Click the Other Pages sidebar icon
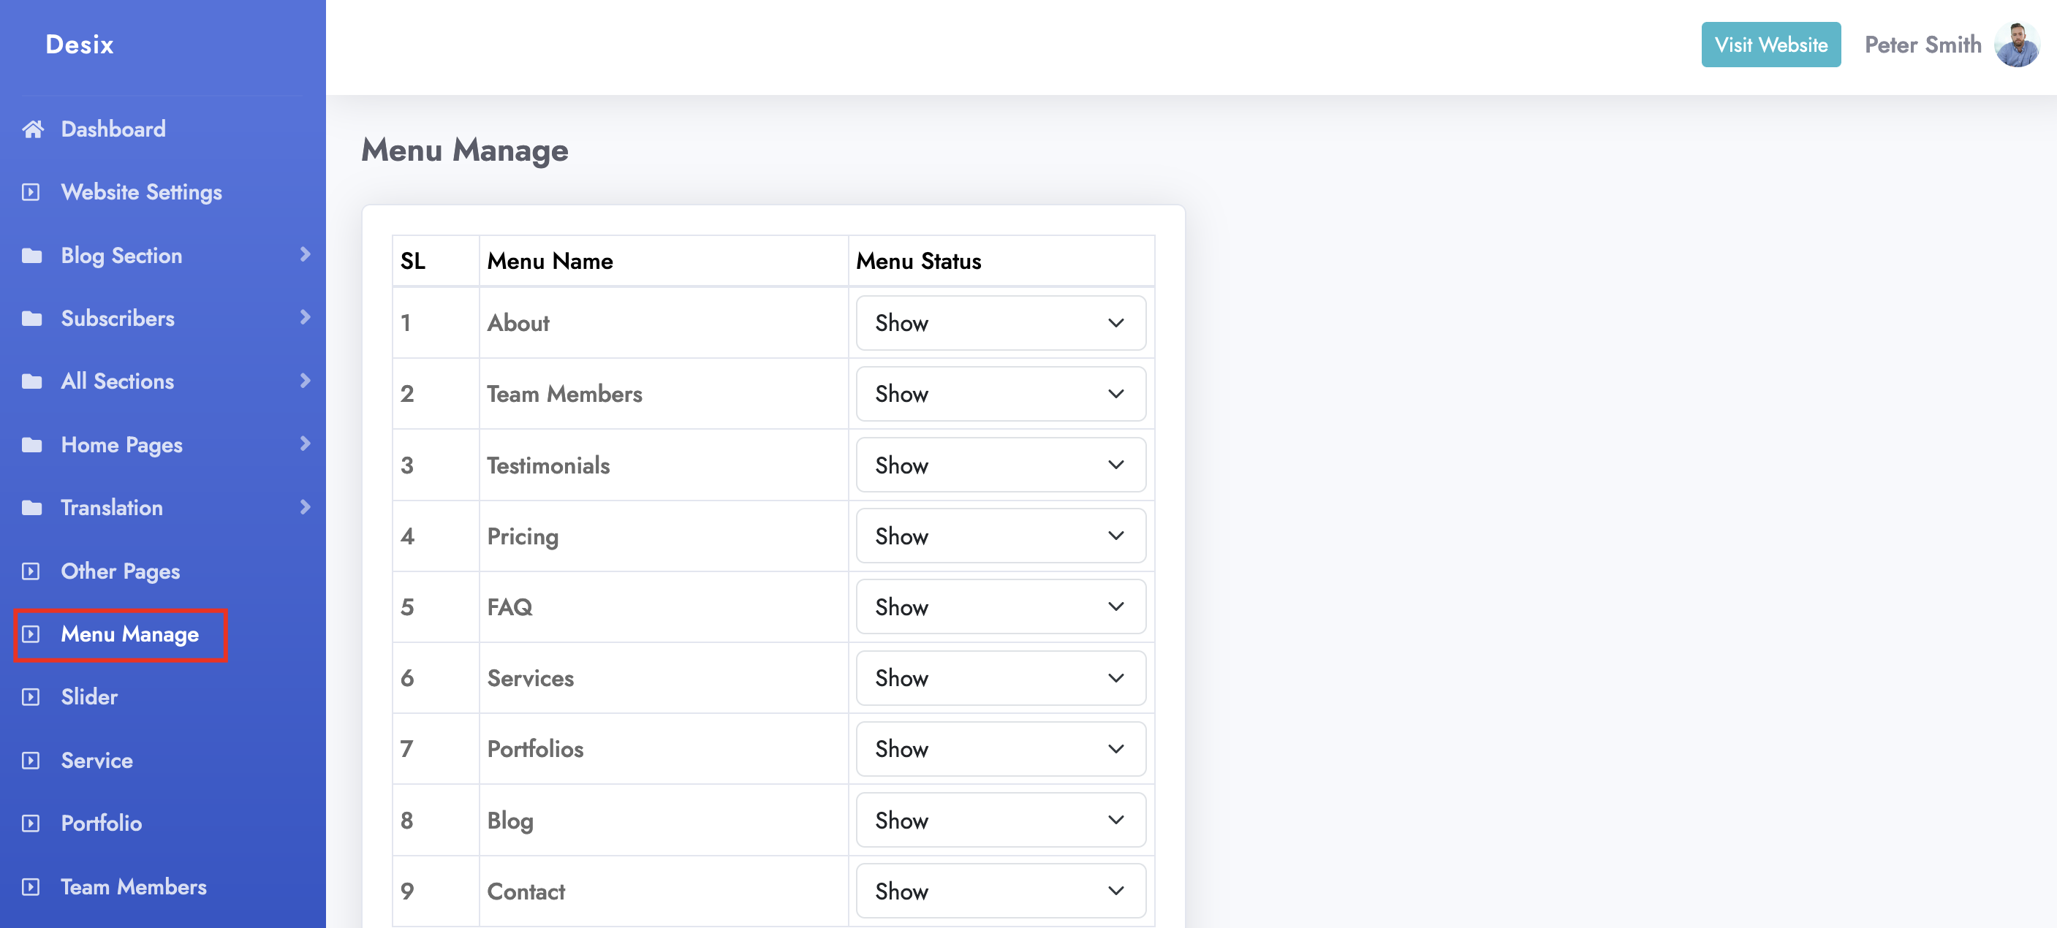This screenshot has width=2057, height=928. pos(31,571)
